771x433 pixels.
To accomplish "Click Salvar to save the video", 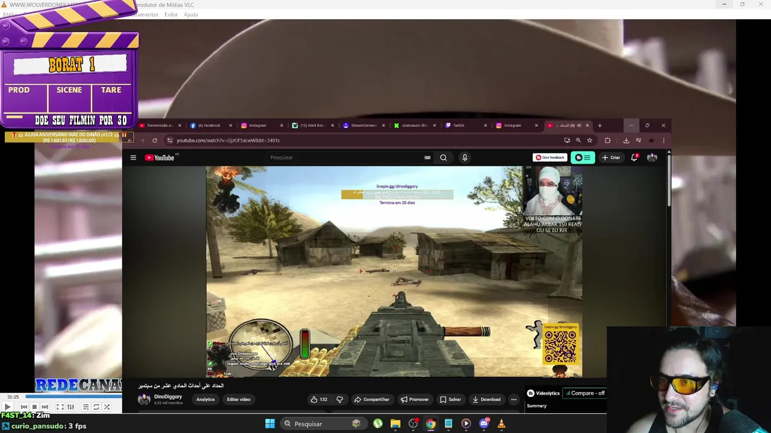I will pyautogui.click(x=451, y=399).
